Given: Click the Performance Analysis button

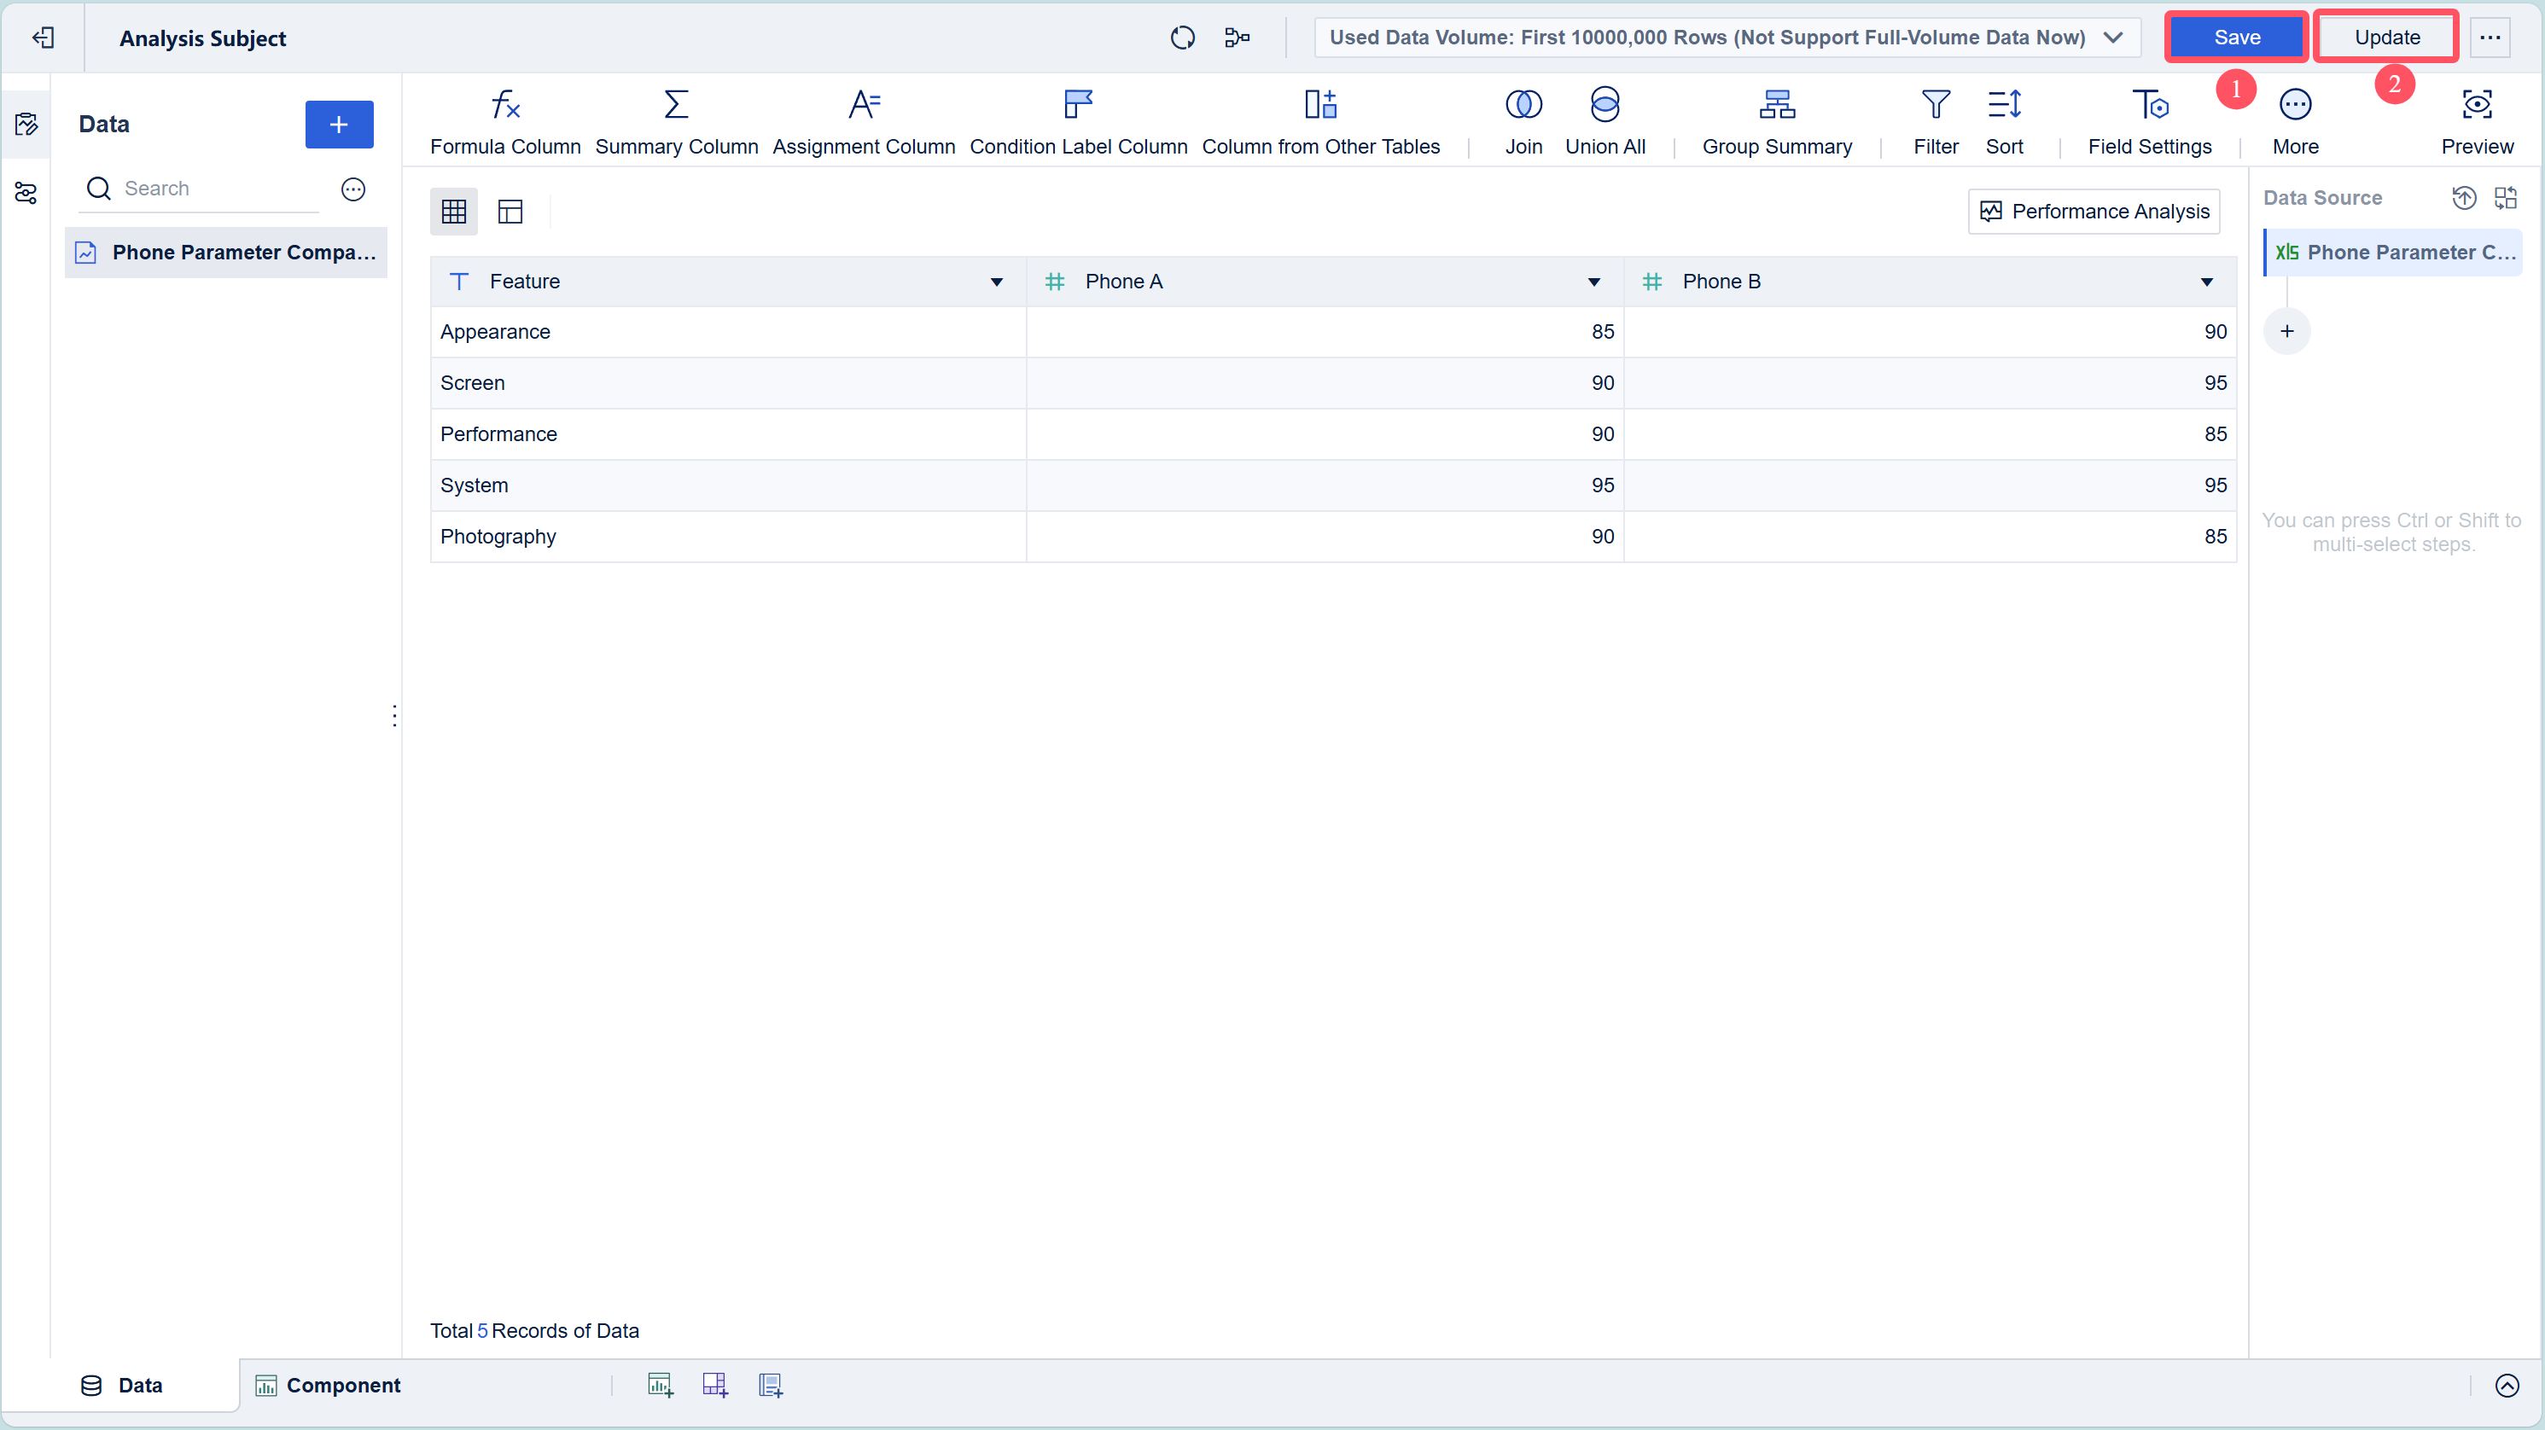Looking at the screenshot, I should click(2094, 212).
